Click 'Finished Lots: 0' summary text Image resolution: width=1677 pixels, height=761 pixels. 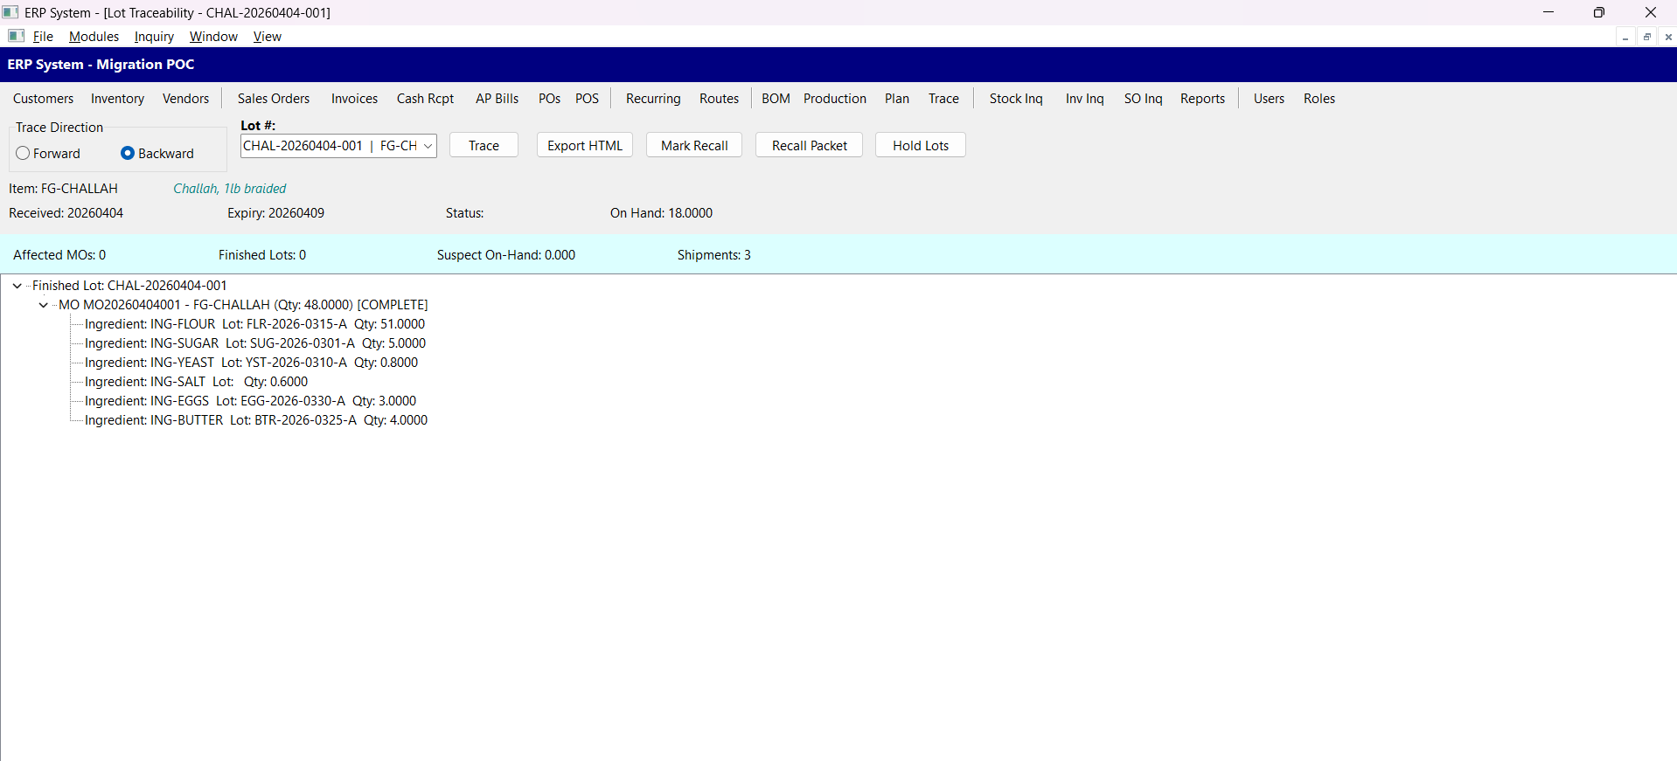tap(262, 255)
